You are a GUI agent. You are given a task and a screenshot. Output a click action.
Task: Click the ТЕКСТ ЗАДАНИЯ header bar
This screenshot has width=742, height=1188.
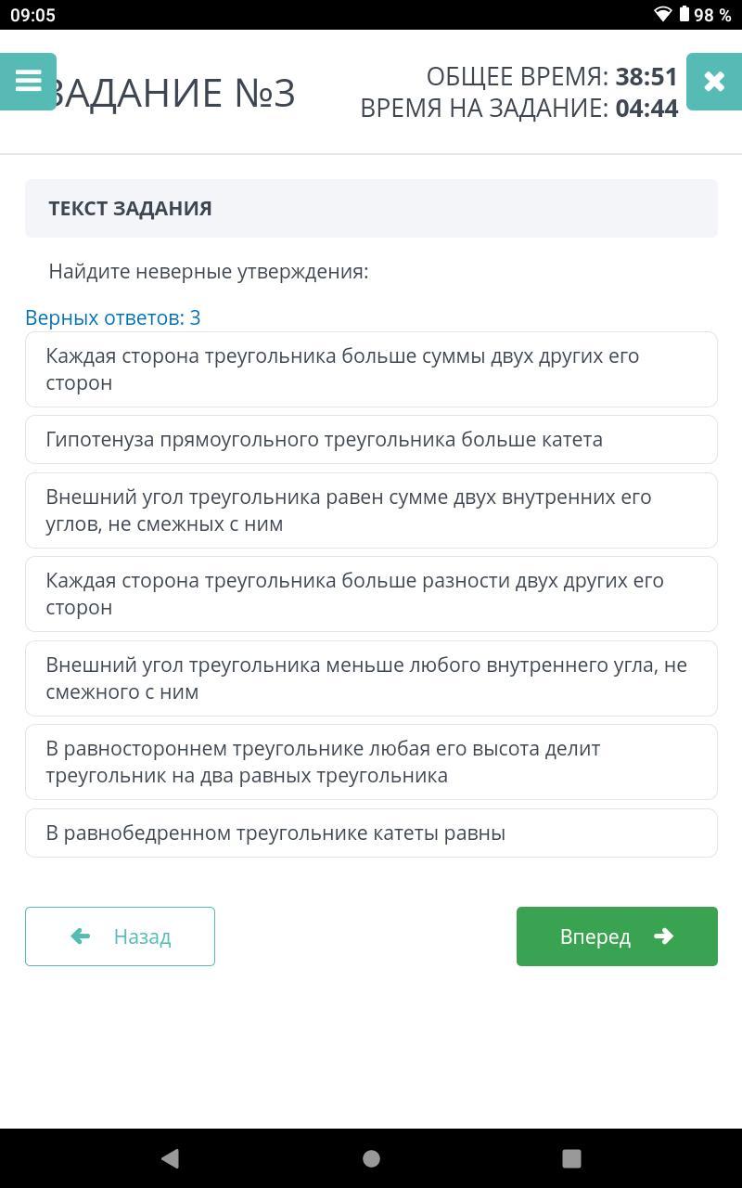coord(371,208)
